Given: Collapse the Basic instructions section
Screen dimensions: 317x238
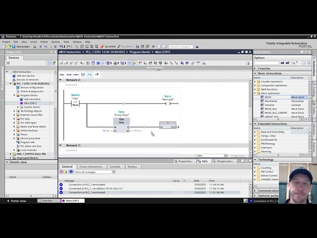Looking at the screenshot, I should pyautogui.click(x=255, y=73).
